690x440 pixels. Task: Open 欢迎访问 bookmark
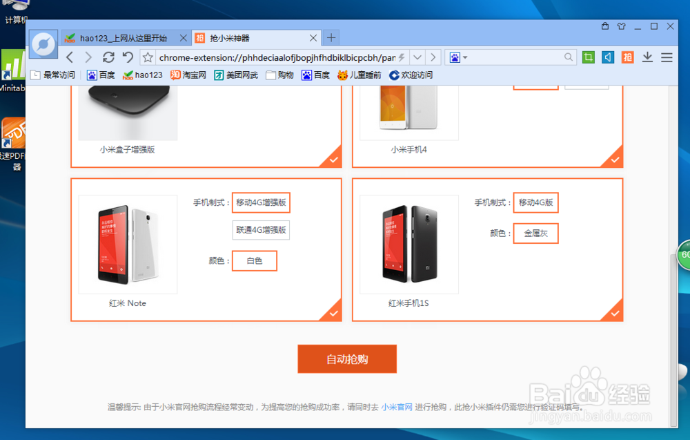[x=411, y=75]
